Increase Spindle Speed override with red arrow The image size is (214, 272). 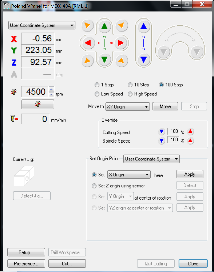coord(191,140)
